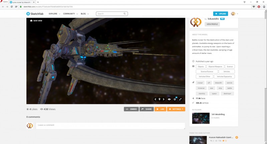Click the 'battle' tag

(230, 88)
